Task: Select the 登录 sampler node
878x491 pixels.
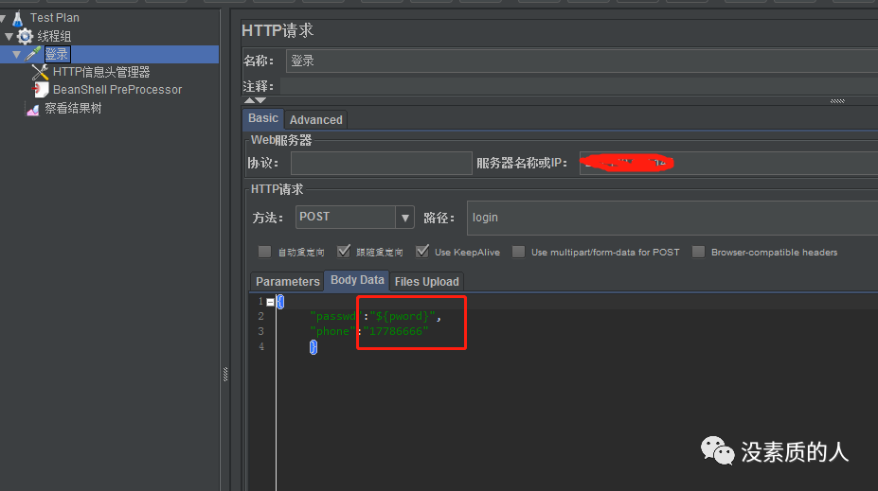Action: click(x=57, y=54)
